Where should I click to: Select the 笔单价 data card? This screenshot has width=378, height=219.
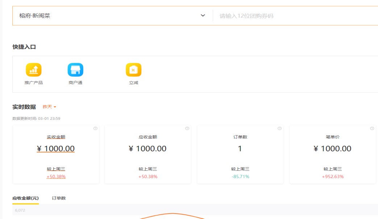coord(332,155)
